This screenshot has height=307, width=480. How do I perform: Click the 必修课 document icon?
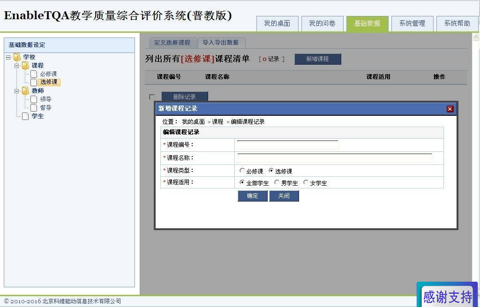click(x=34, y=74)
